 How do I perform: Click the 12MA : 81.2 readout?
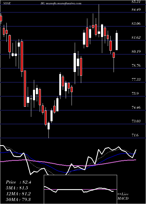[18, 194]
